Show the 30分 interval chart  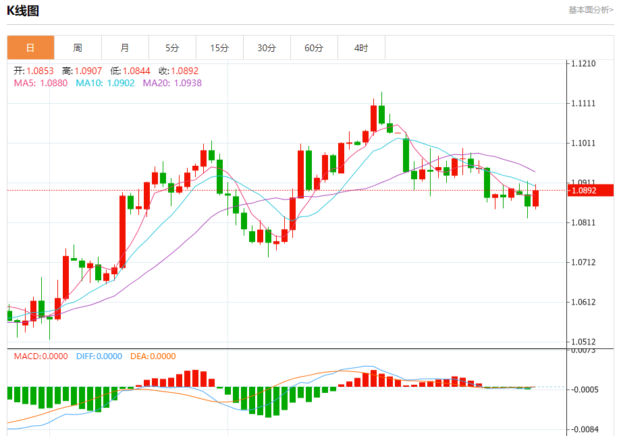(x=267, y=48)
